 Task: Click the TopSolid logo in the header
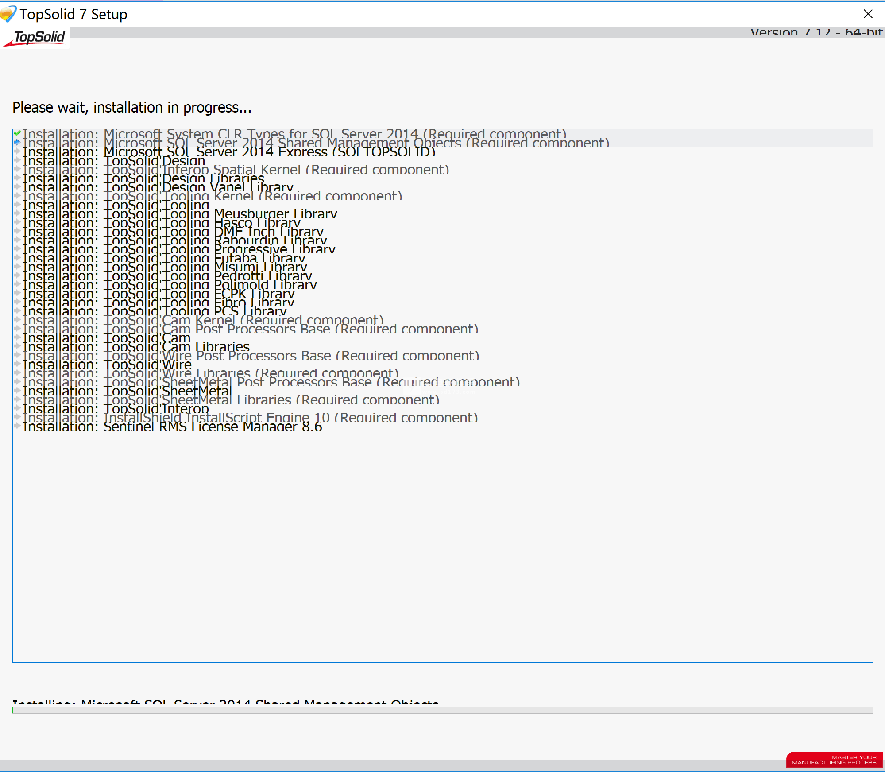[x=35, y=38]
